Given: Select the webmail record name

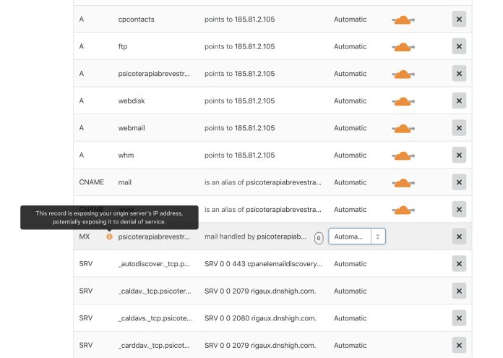Looking at the screenshot, I should click(x=132, y=128).
